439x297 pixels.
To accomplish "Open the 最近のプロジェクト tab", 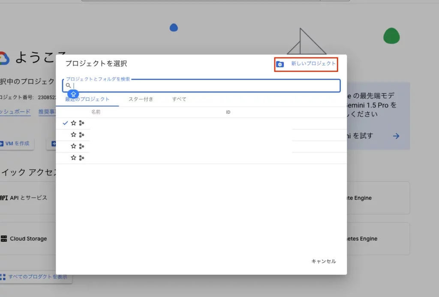I will click(x=88, y=99).
